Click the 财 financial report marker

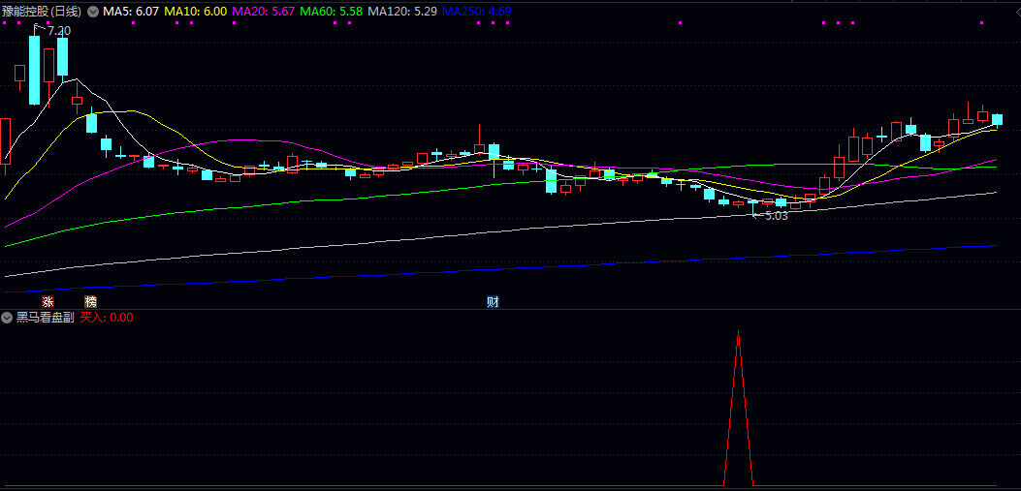tap(493, 301)
